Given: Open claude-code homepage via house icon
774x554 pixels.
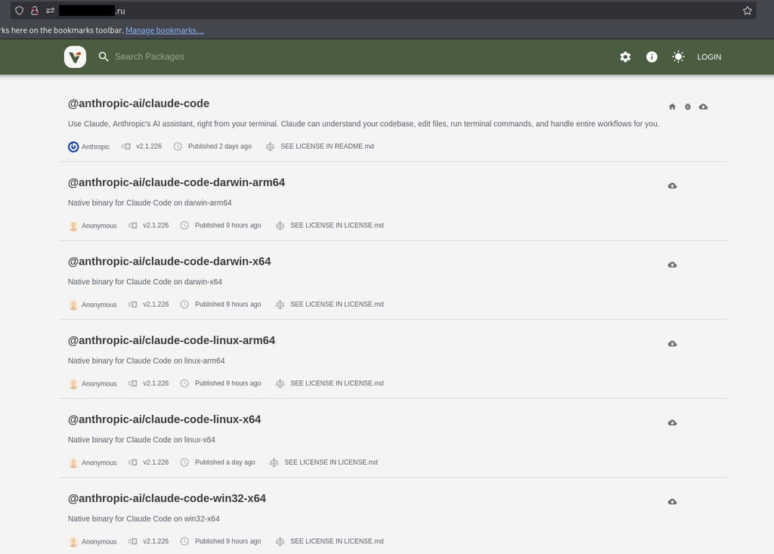Looking at the screenshot, I should (x=672, y=107).
